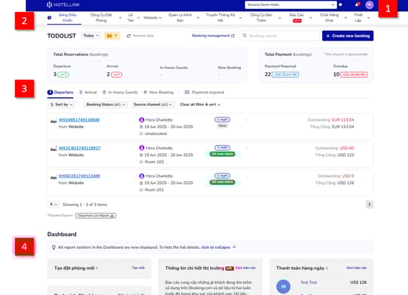Open the hotel selector dropdown in header

(x=290, y=5)
